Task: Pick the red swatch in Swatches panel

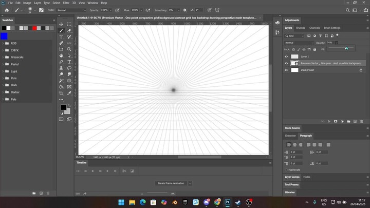Action: (34, 28)
